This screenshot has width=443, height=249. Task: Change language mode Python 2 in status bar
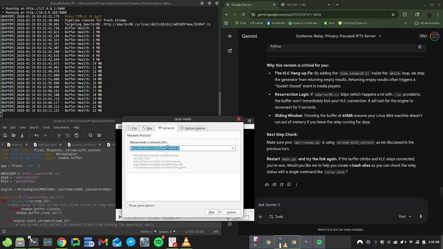point(148,231)
